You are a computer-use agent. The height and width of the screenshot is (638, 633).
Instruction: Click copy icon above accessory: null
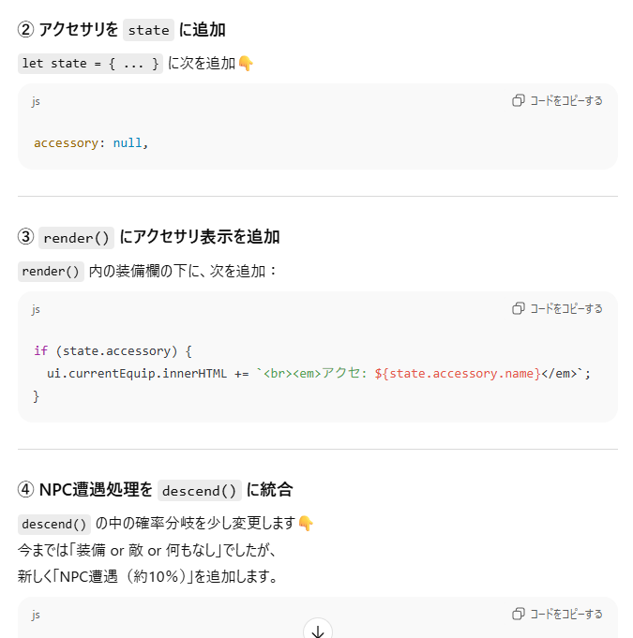pyautogui.click(x=519, y=100)
